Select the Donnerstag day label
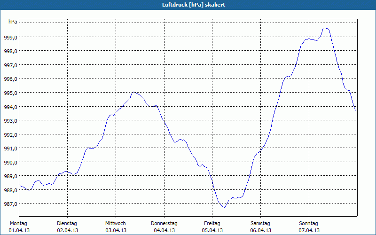Screen dimensions: 376x235 [x=164, y=224]
